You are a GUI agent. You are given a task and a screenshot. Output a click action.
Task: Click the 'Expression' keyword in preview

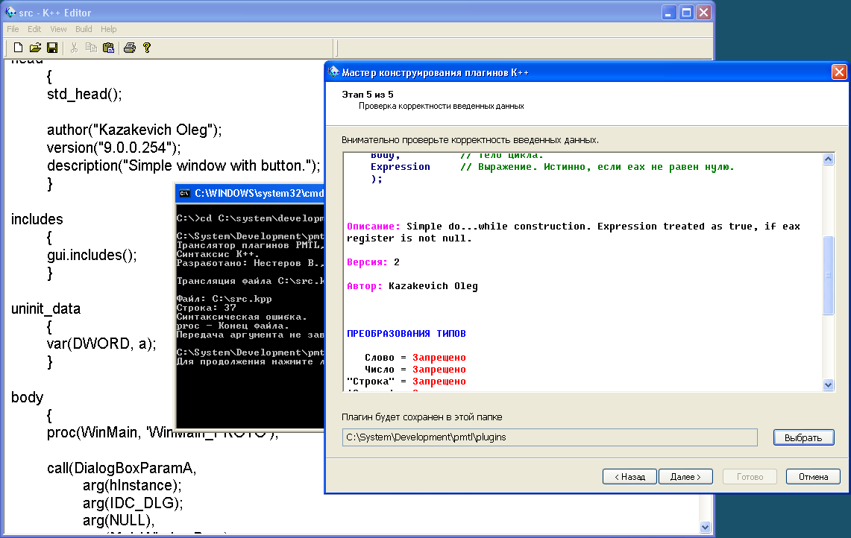coord(401,166)
